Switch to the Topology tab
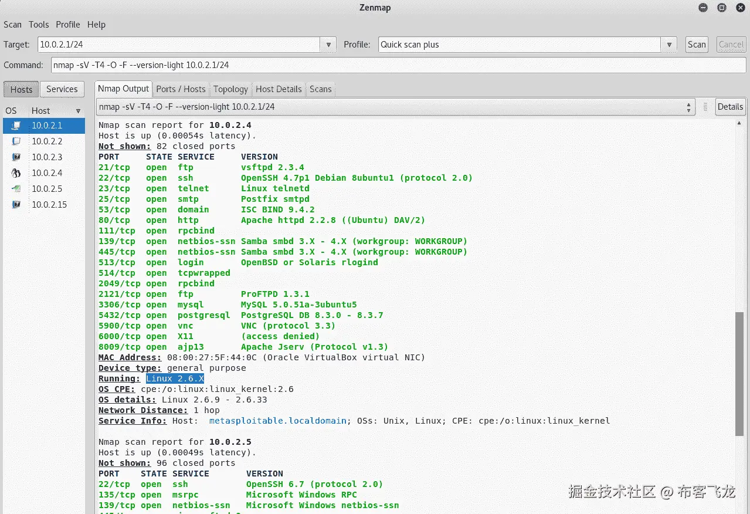The height and width of the screenshot is (514, 750). 230,89
